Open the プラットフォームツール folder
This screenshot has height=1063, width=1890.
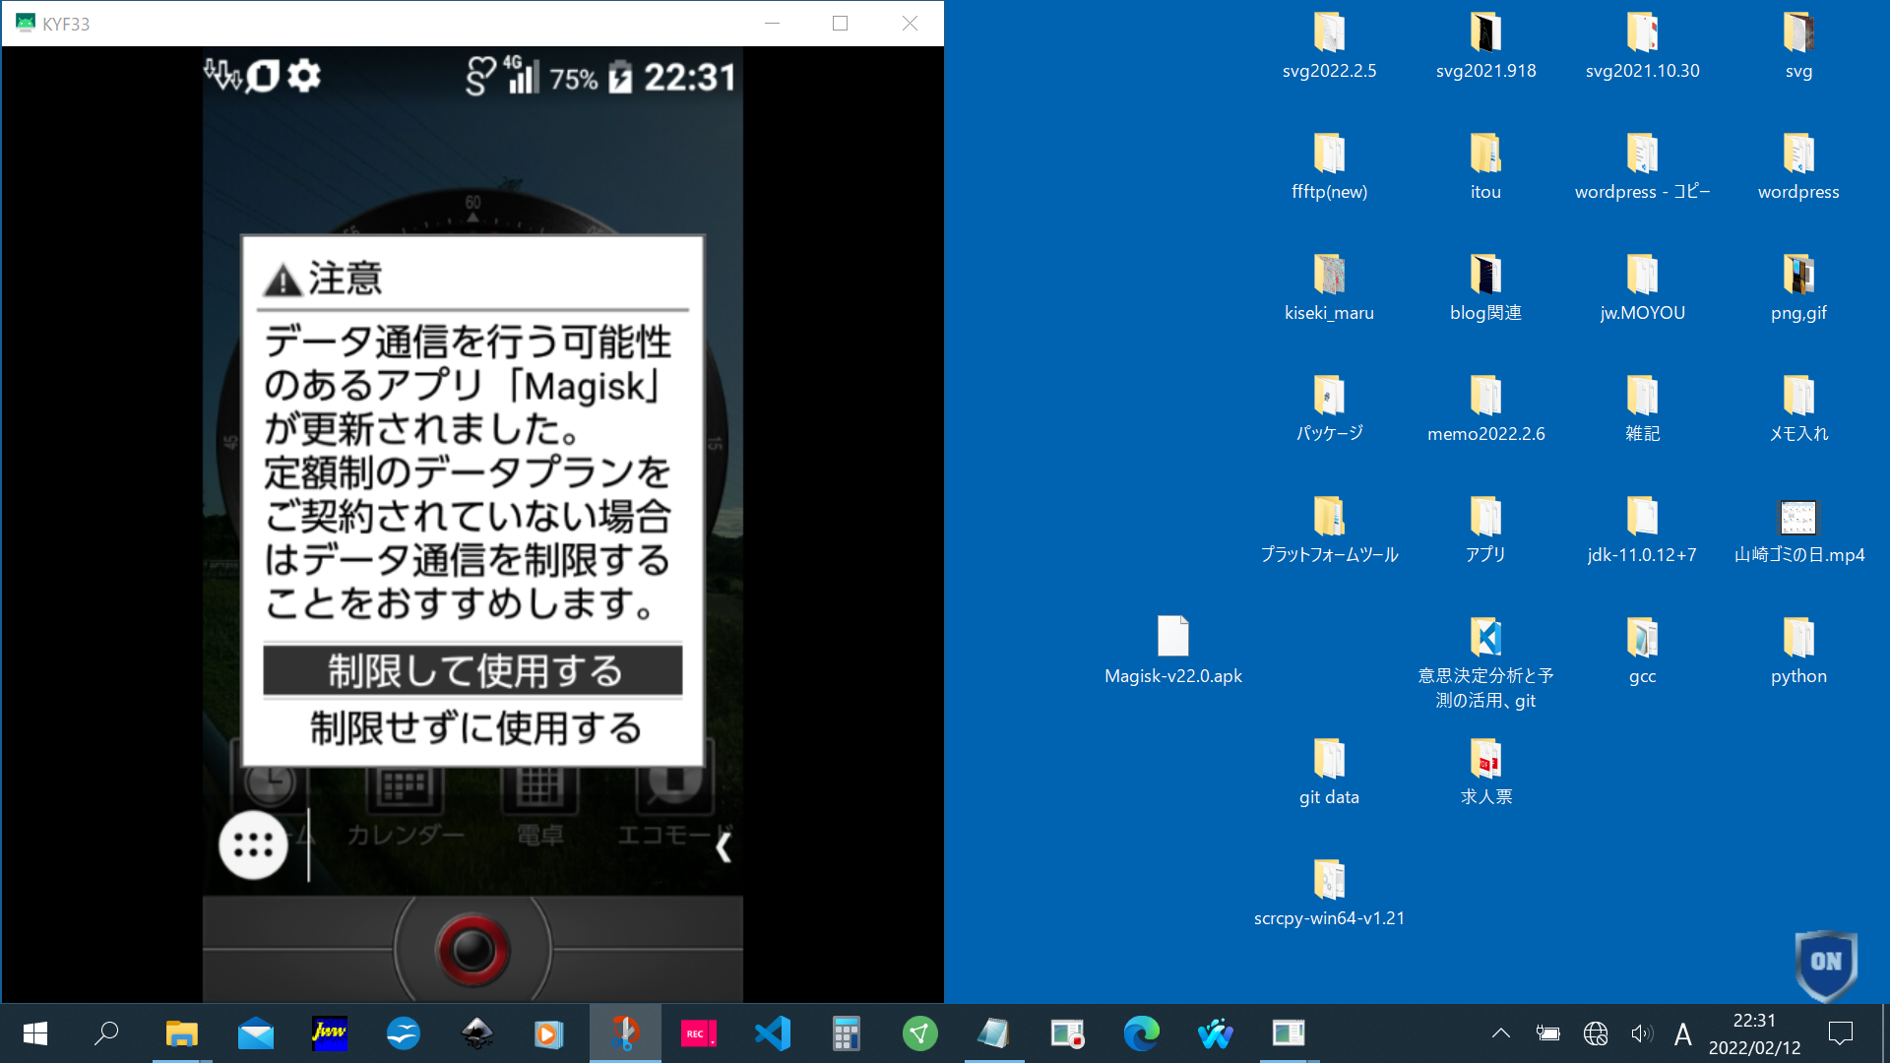[x=1328, y=517]
